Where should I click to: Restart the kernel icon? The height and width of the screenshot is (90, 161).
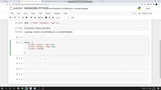click(50, 17)
